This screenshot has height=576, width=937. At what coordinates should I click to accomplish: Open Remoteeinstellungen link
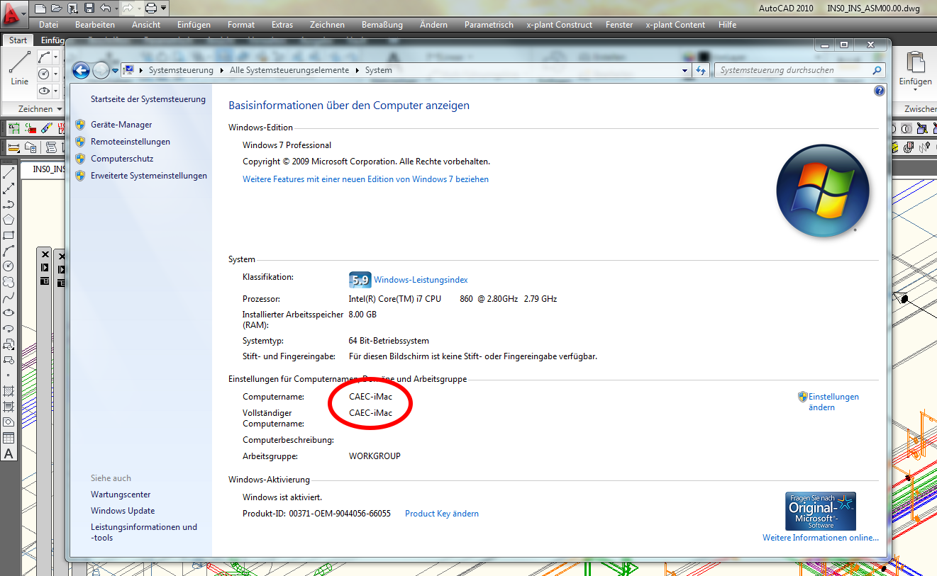pyautogui.click(x=131, y=142)
